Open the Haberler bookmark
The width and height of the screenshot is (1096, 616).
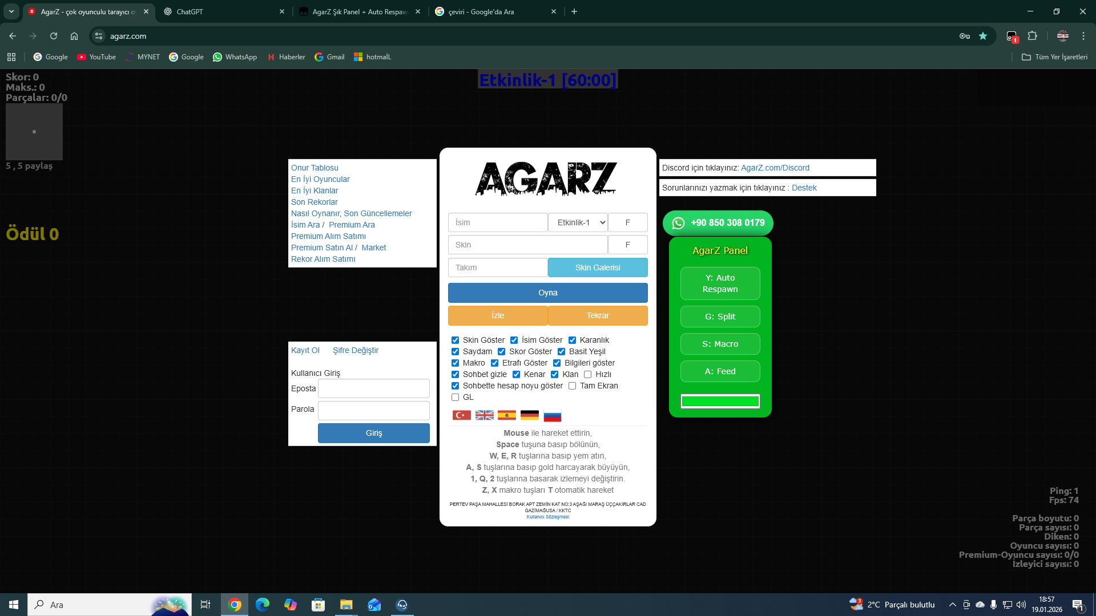click(x=286, y=57)
